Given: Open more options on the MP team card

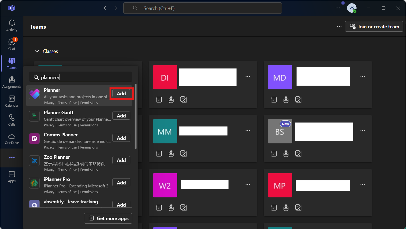Looking at the screenshot, I should [362, 184].
